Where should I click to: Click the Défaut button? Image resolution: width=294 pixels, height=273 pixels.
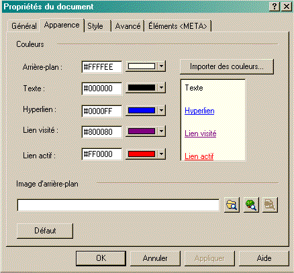click(45, 231)
